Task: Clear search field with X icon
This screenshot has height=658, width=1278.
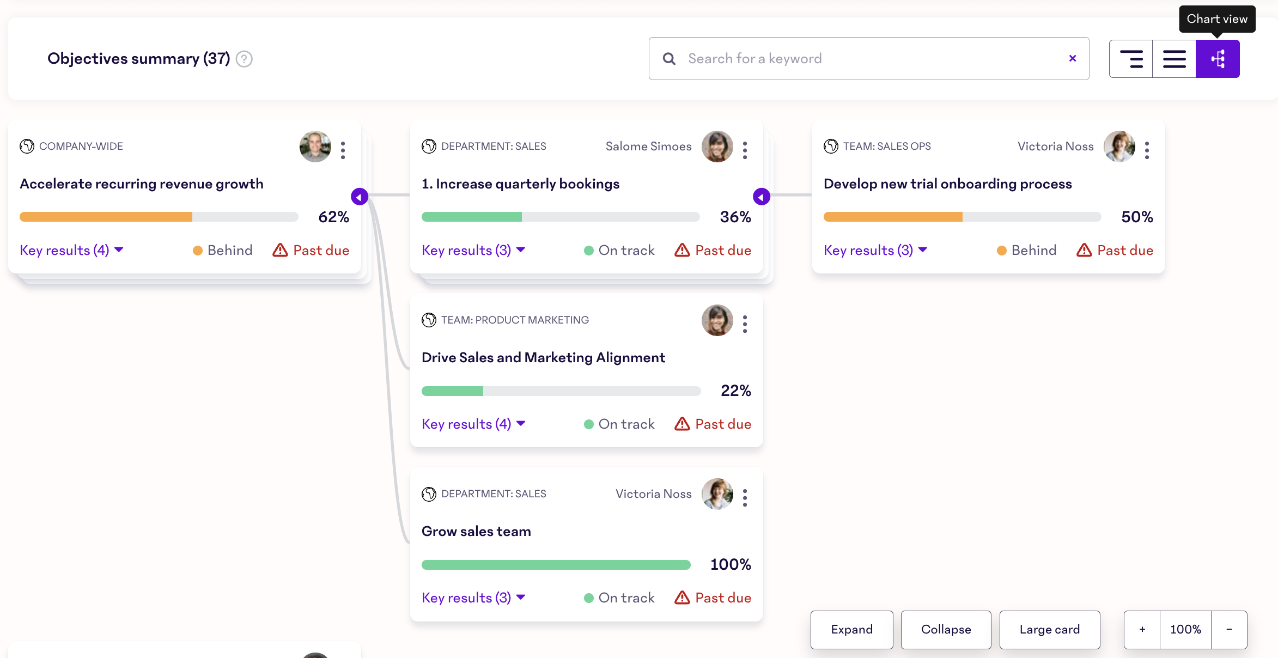Action: 1072,58
